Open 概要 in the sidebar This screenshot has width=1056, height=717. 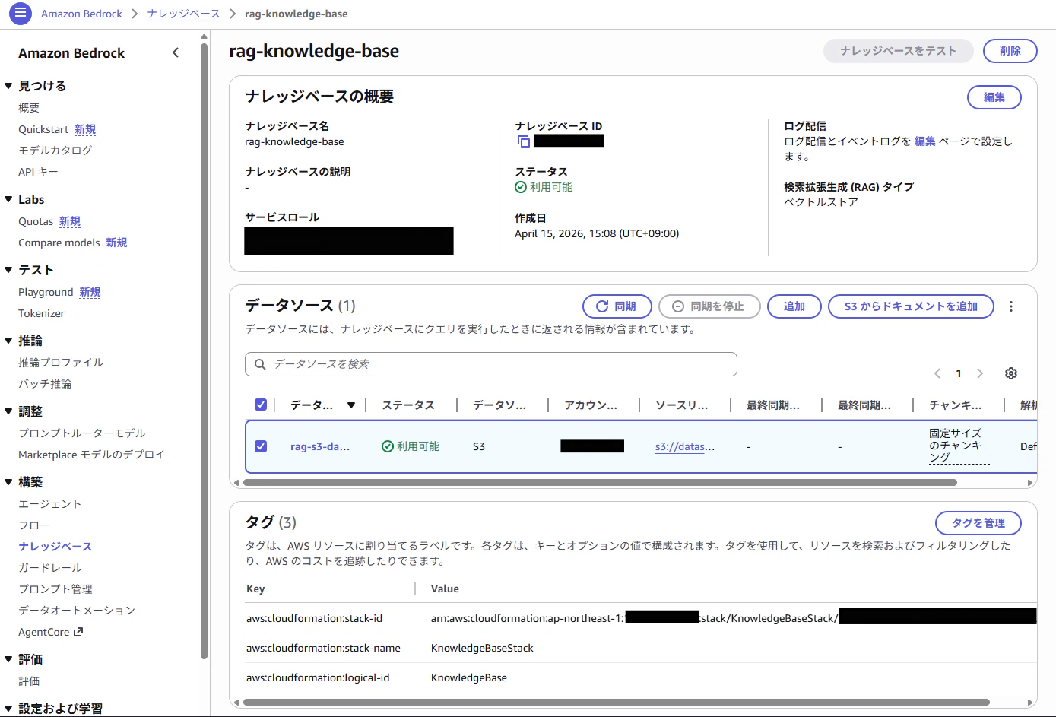tap(29, 108)
